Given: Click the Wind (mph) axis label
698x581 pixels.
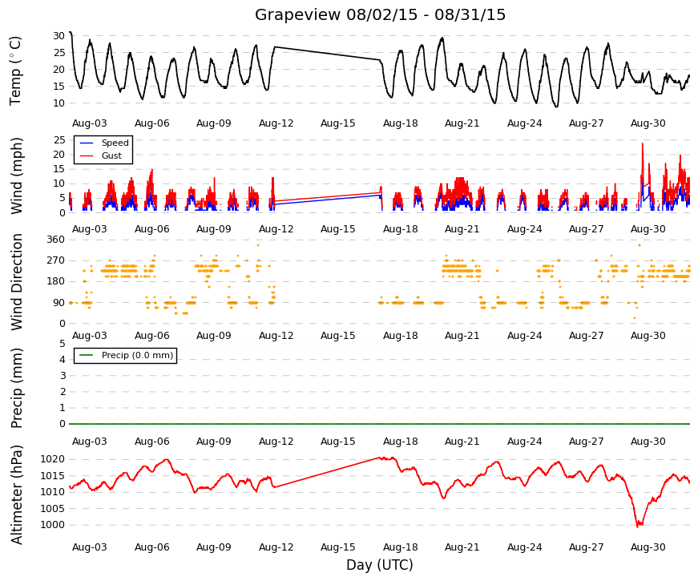Looking at the screenshot, I should pos(15,176).
